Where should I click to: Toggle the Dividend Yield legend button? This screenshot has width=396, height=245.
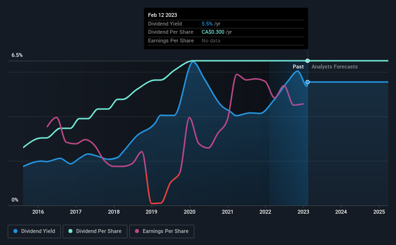34,231
